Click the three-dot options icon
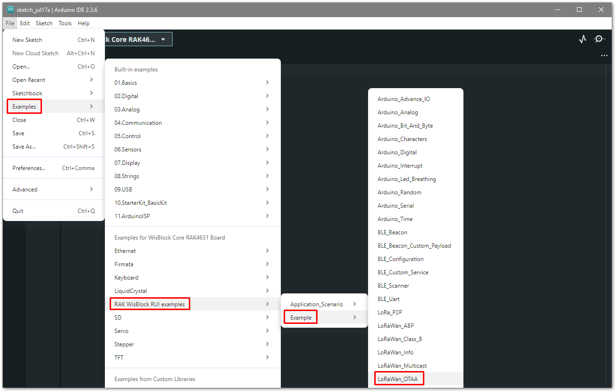The image size is (616, 392). pos(604,55)
